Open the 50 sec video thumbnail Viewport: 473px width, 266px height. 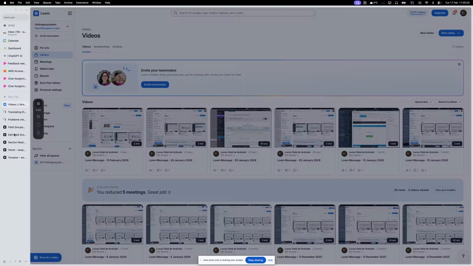241,128
